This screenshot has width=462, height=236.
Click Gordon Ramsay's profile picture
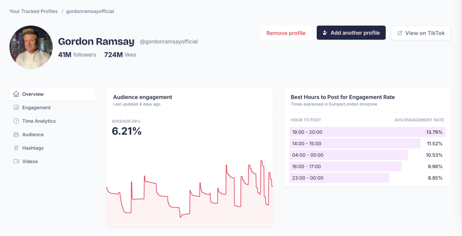click(31, 47)
